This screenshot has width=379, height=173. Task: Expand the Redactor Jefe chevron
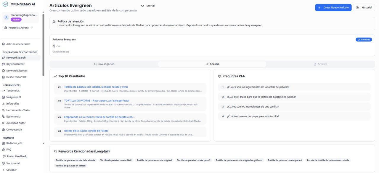pyautogui.click(x=44, y=143)
